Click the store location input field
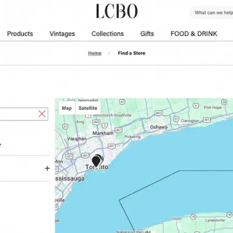This screenshot has height=233, width=233. point(18,114)
